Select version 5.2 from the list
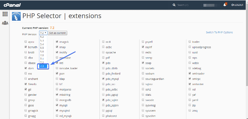248x119 pixels. point(42,37)
